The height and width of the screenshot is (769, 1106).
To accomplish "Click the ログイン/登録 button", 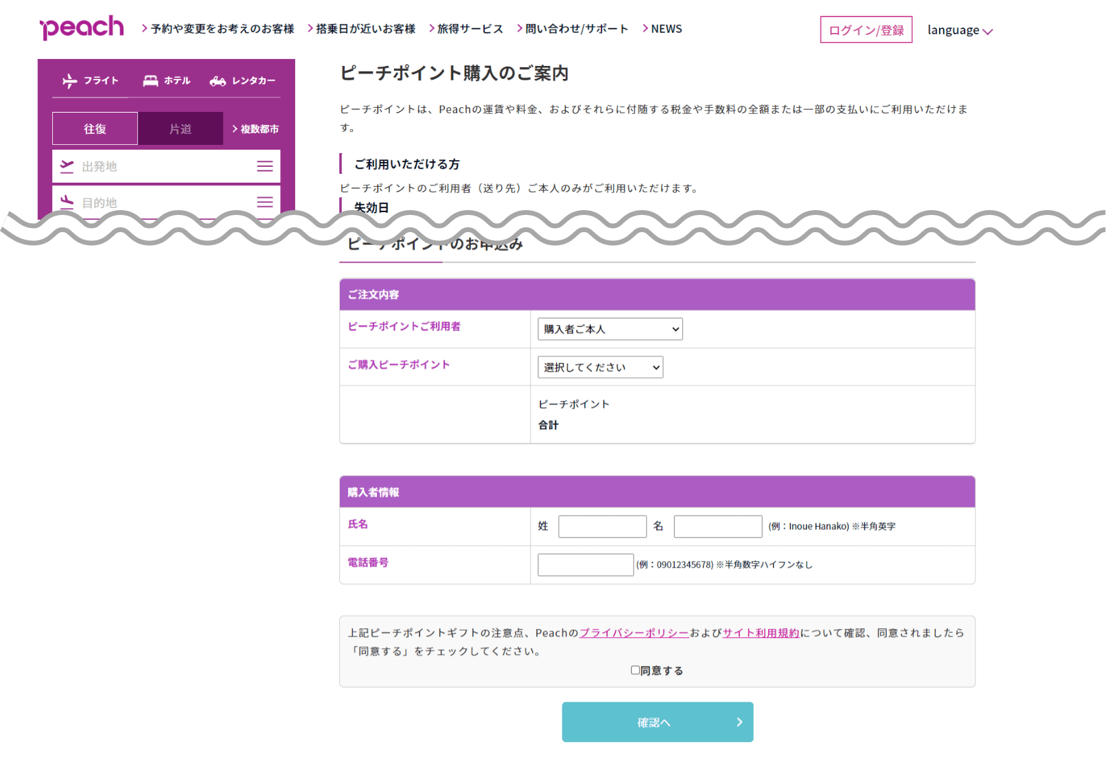I will 866,30.
